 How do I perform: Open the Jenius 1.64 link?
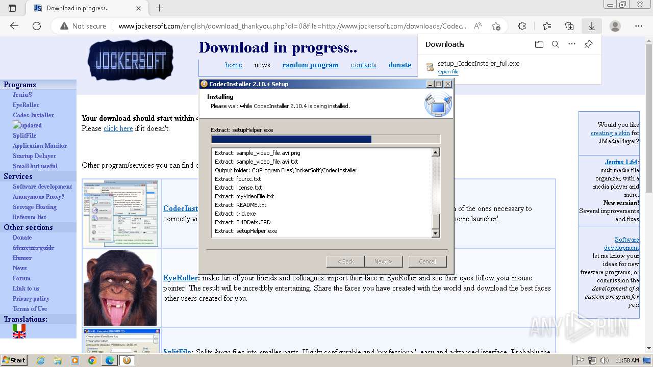point(621,162)
